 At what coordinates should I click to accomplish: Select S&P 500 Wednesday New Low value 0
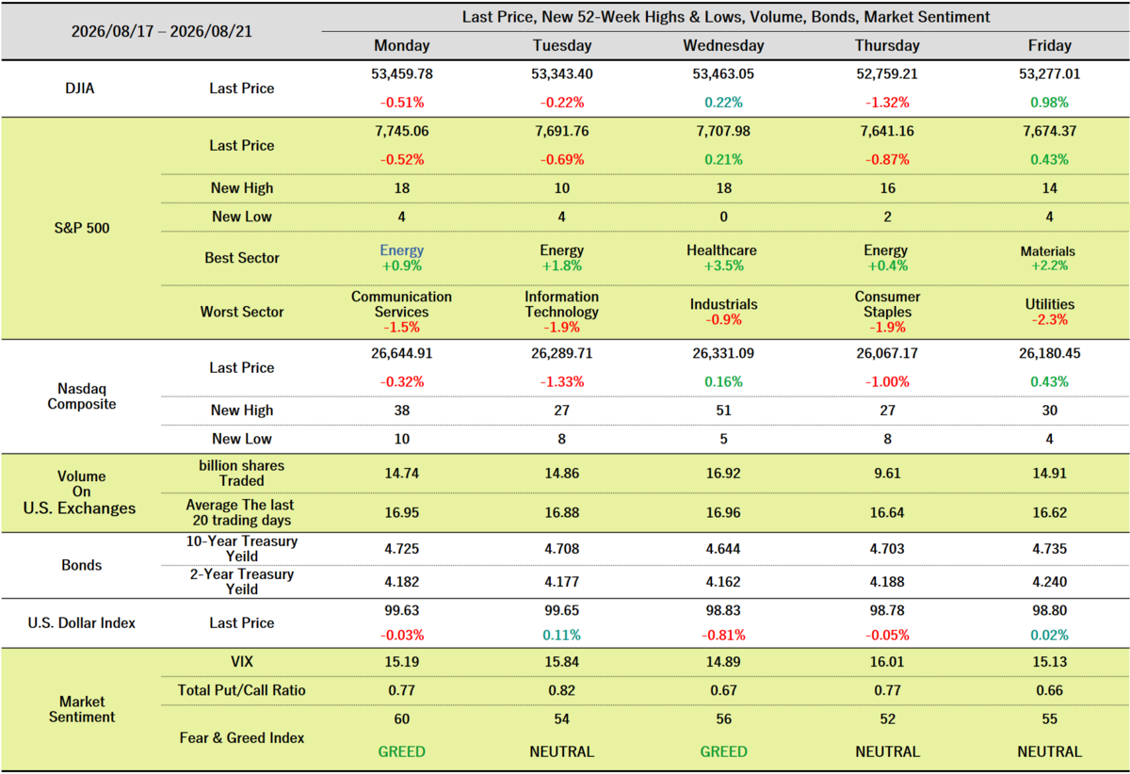coord(723,217)
